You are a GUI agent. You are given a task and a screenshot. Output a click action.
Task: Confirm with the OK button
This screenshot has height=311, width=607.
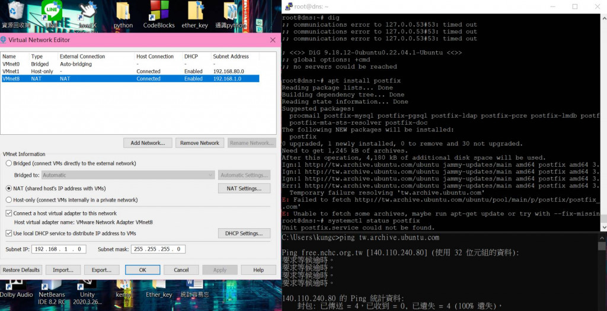point(142,270)
